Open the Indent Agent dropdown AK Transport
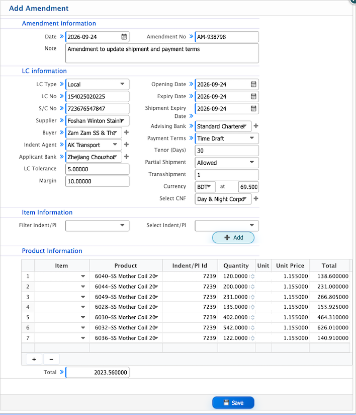 (94, 145)
